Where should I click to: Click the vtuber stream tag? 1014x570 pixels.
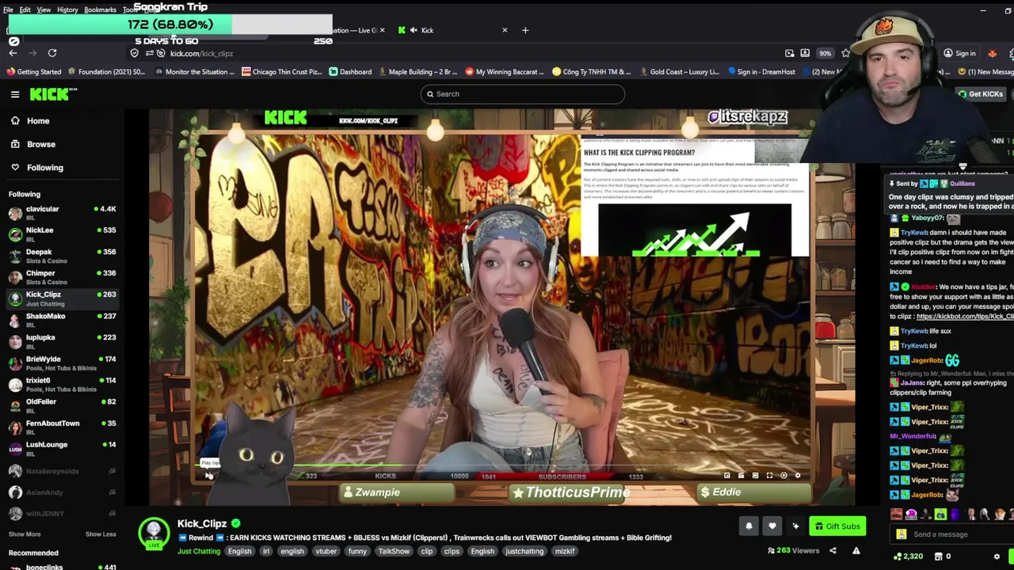click(x=326, y=552)
